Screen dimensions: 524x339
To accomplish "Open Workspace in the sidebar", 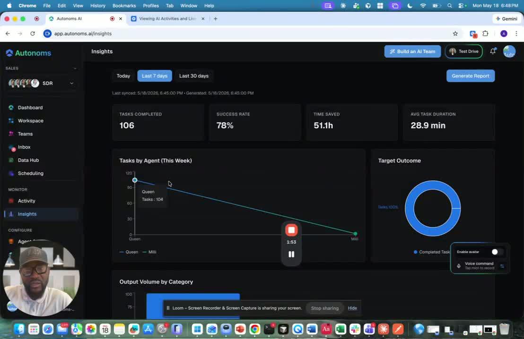I will pos(30,120).
